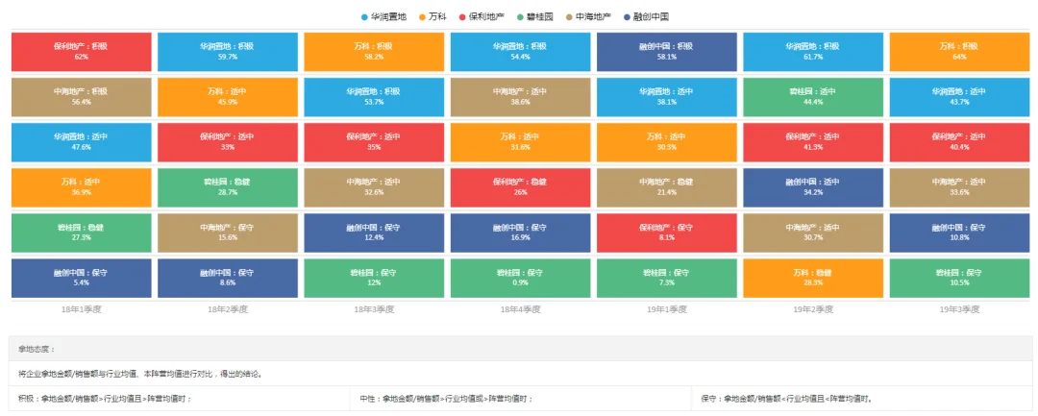
Task: Click the 保利地产 稳健 26% block
Action: 520,187
